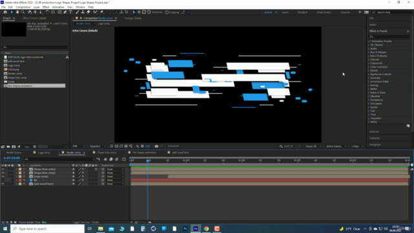Open the Effect menu
The image size is (414, 233).
pyautogui.click(x=46, y=7)
